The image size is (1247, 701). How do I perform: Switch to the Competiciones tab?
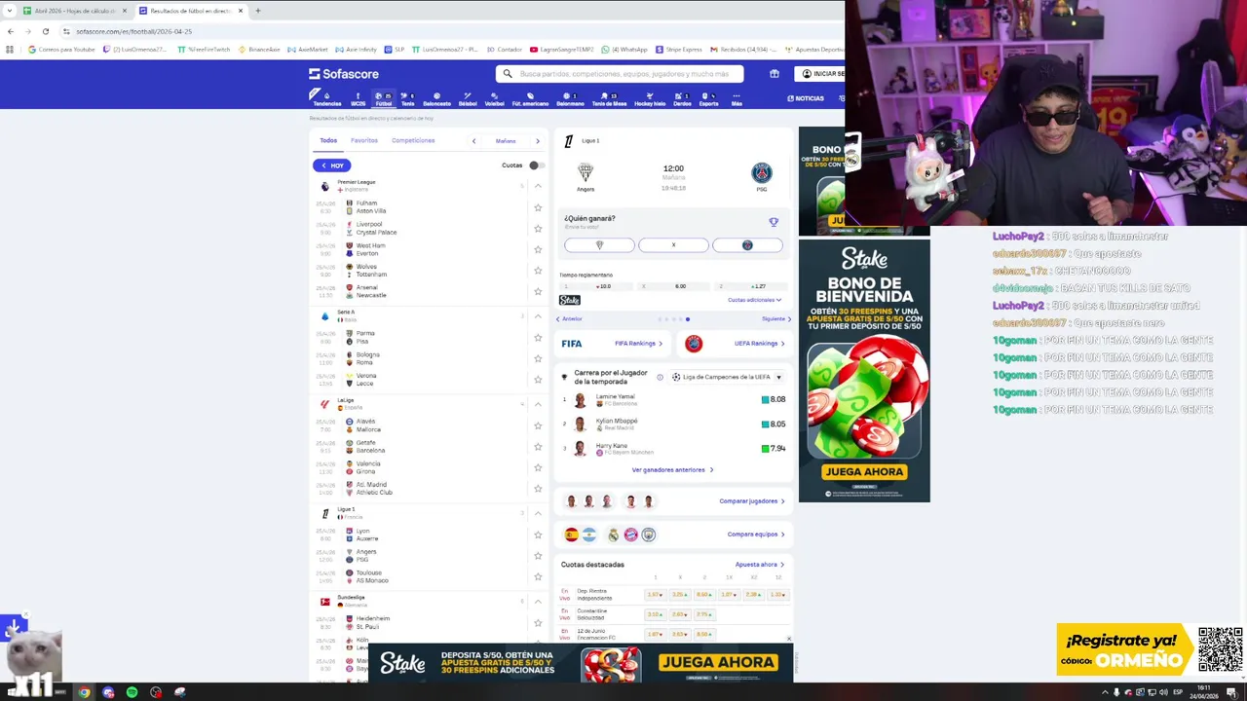tap(413, 140)
